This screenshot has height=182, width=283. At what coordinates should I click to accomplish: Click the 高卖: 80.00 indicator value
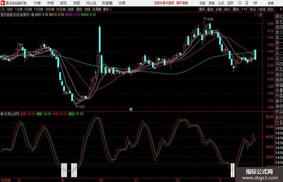28,114
